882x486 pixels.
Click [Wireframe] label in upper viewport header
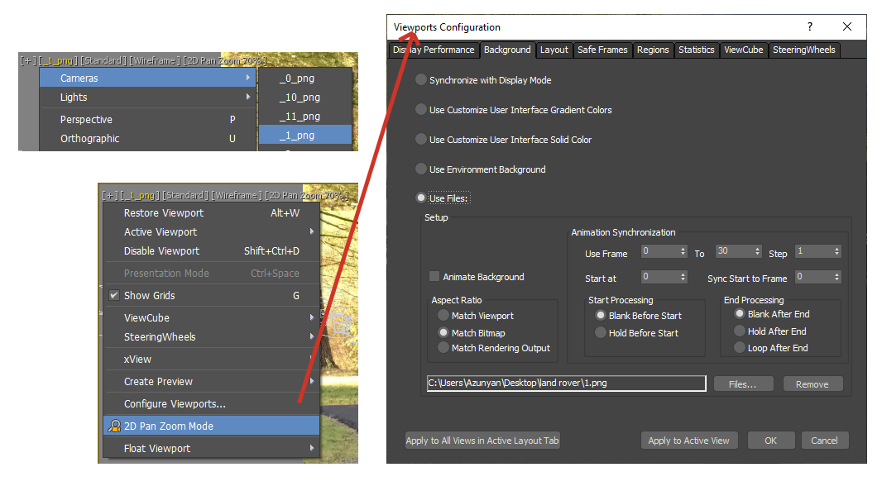155,60
